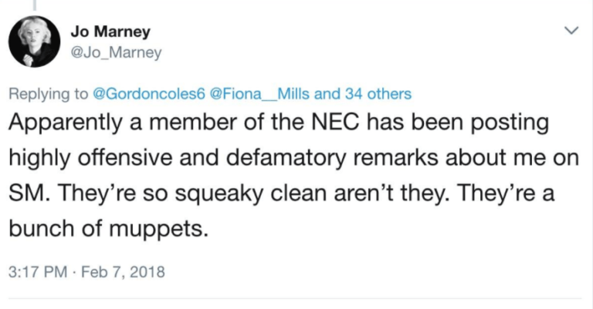Viewport: 593px width, 309px height.
Task: Click the divider line below the timestamp
Action: click(296, 299)
